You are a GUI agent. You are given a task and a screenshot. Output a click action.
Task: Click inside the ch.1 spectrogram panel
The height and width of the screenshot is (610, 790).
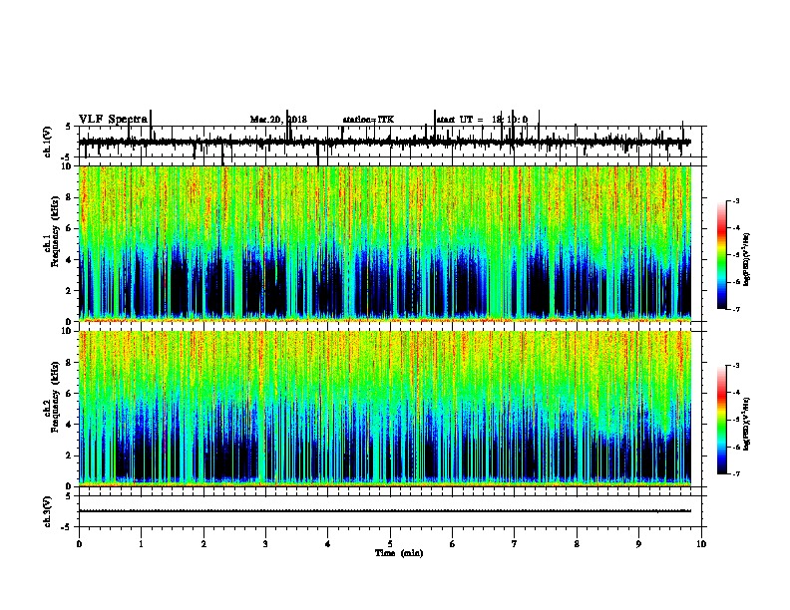[x=385, y=243]
